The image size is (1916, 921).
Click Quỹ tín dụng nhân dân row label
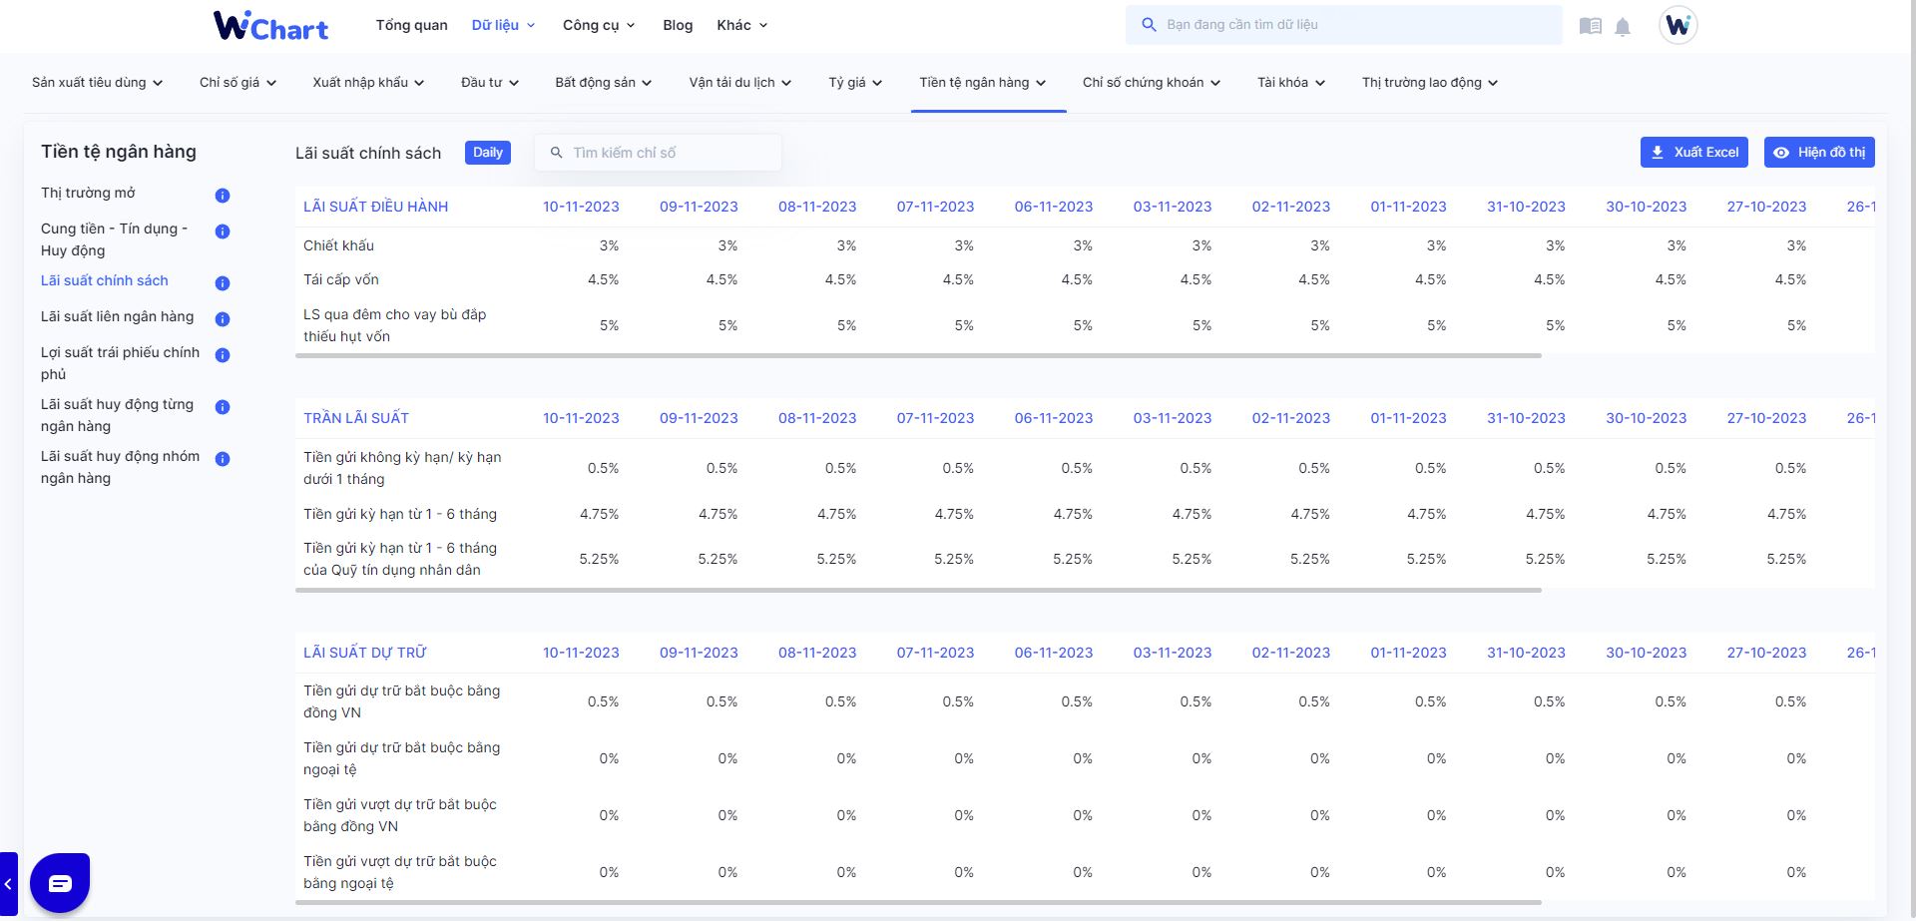pos(400,559)
